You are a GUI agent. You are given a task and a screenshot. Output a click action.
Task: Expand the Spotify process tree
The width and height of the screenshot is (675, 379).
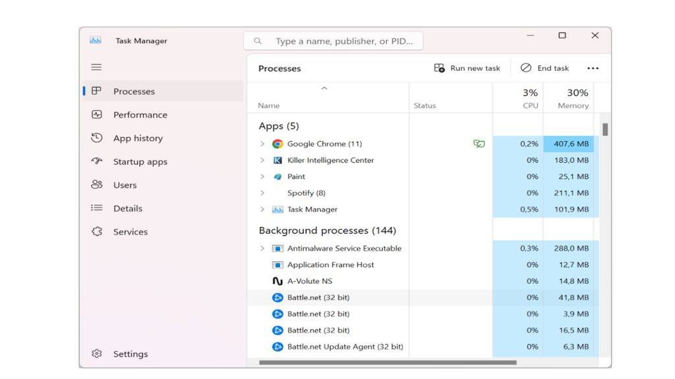pos(262,193)
